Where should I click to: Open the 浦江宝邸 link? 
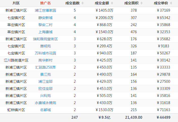45,82
